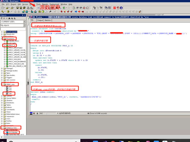Select the Materialized views folder

(13, 114)
